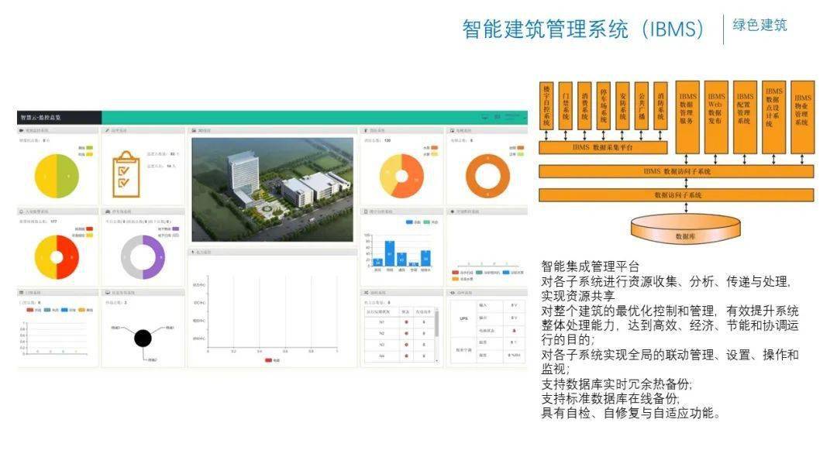This screenshot has width=837, height=471.
Task: Open the user dropdown at top-right of dashboard
Action: pyautogui.click(x=511, y=117)
